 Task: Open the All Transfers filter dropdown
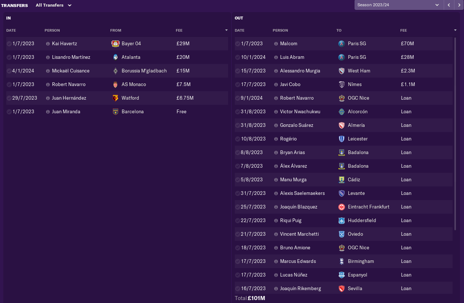click(54, 6)
